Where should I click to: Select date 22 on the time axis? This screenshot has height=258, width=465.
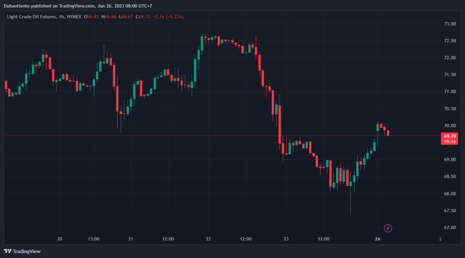tap(208, 239)
